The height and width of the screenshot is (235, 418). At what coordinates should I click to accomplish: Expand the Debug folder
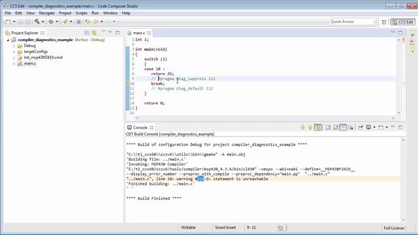tap(14, 46)
